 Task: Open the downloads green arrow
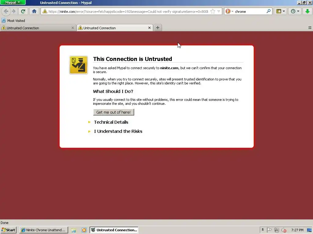307,11
